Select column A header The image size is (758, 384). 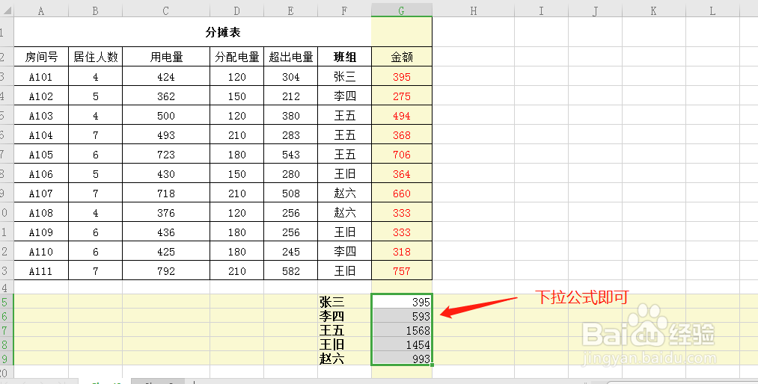[x=41, y=10]
